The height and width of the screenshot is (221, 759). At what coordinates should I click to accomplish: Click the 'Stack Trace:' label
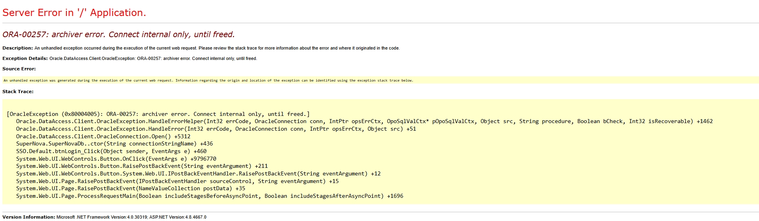[x=18, y=92]
